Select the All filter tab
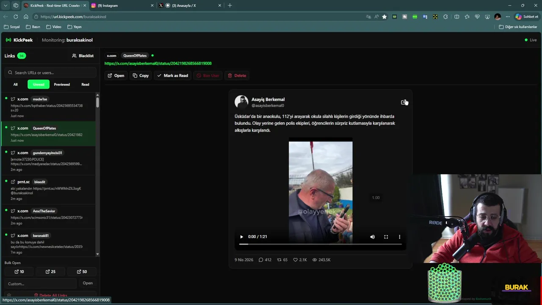 [15, 84]
